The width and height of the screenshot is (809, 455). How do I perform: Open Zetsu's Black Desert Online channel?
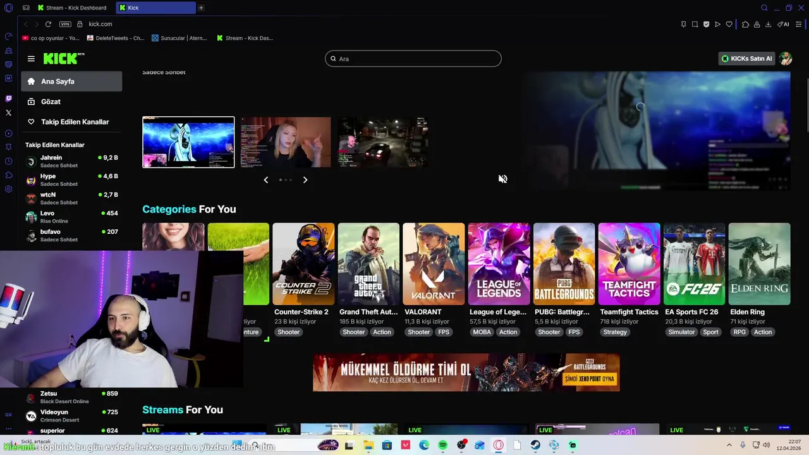pos(71,397)
